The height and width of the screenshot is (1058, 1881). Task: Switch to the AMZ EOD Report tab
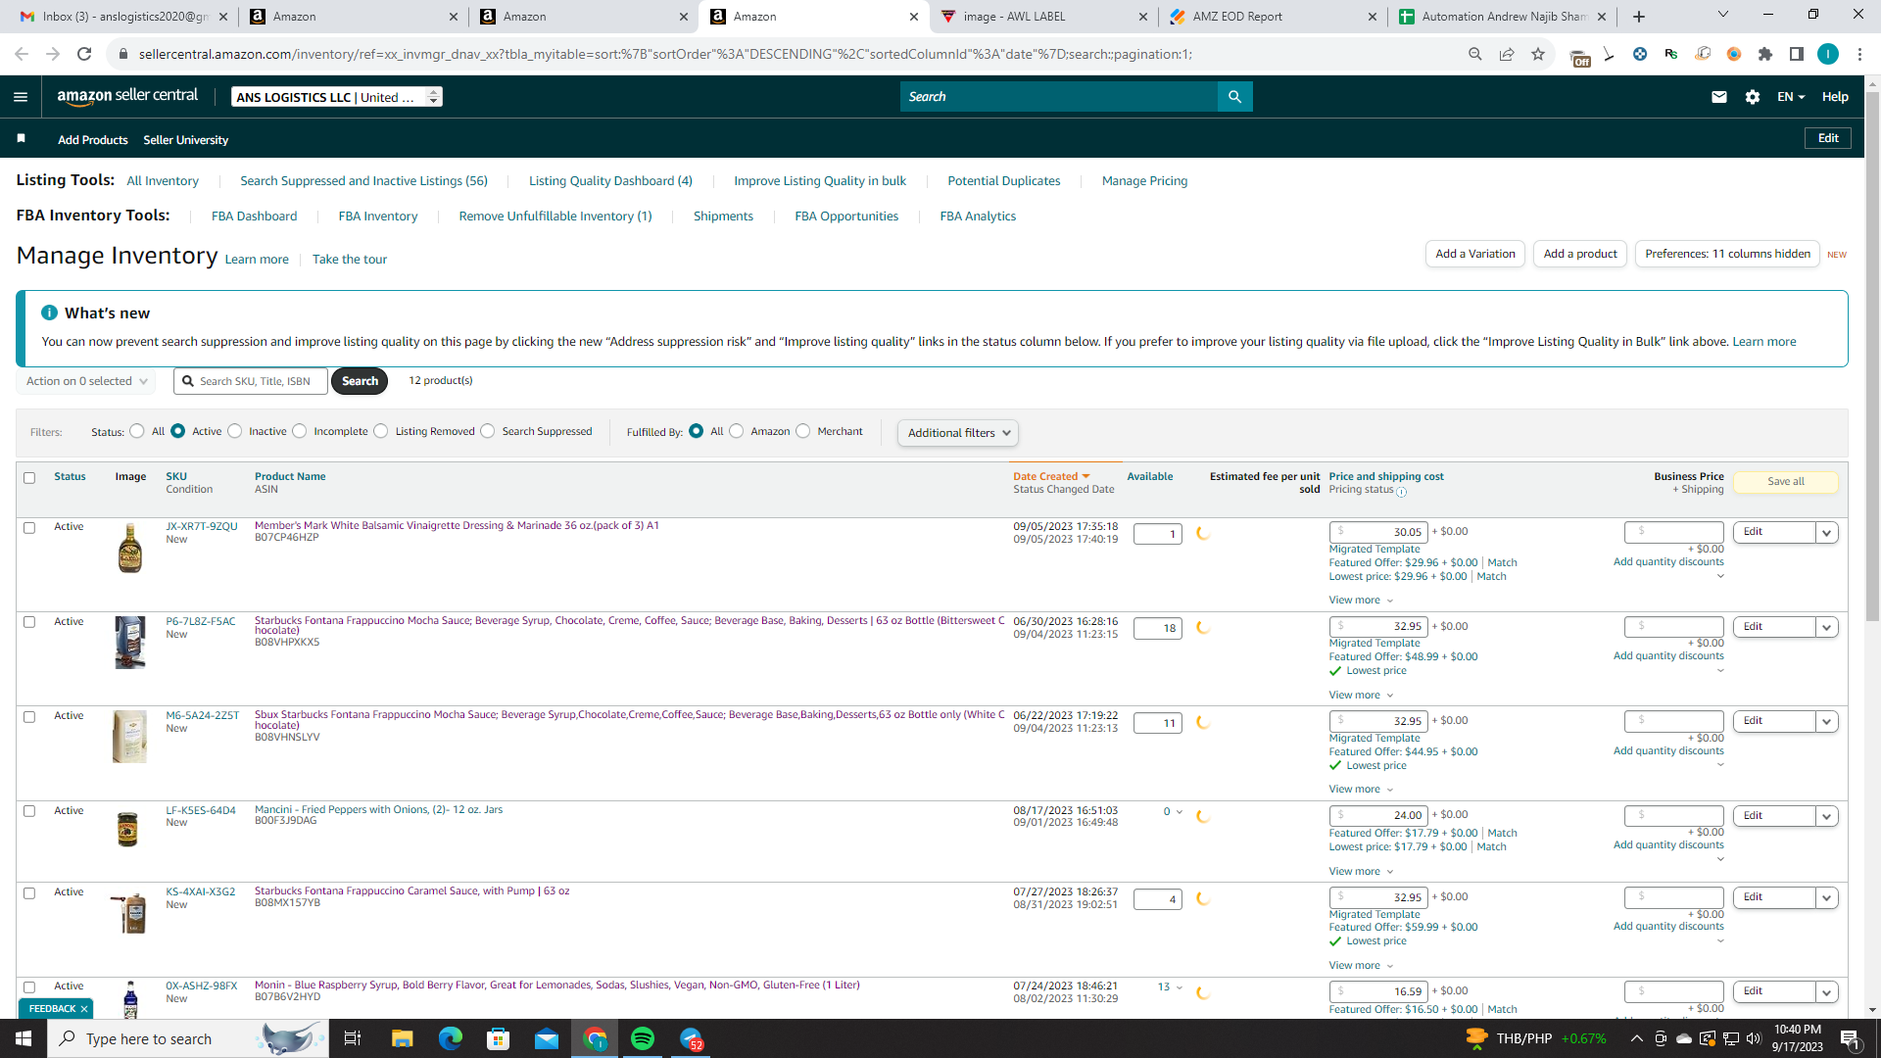pyautogui.click(x=1274, y=17)
